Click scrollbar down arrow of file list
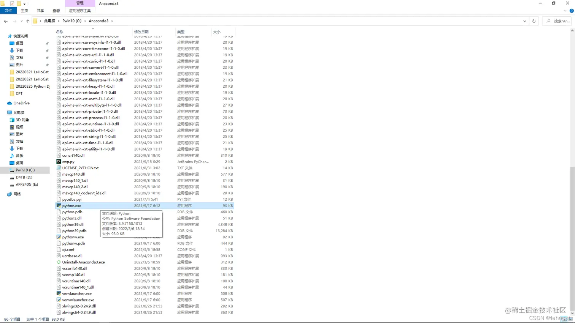This screenshot has height=323, width=575. [572, 314]
